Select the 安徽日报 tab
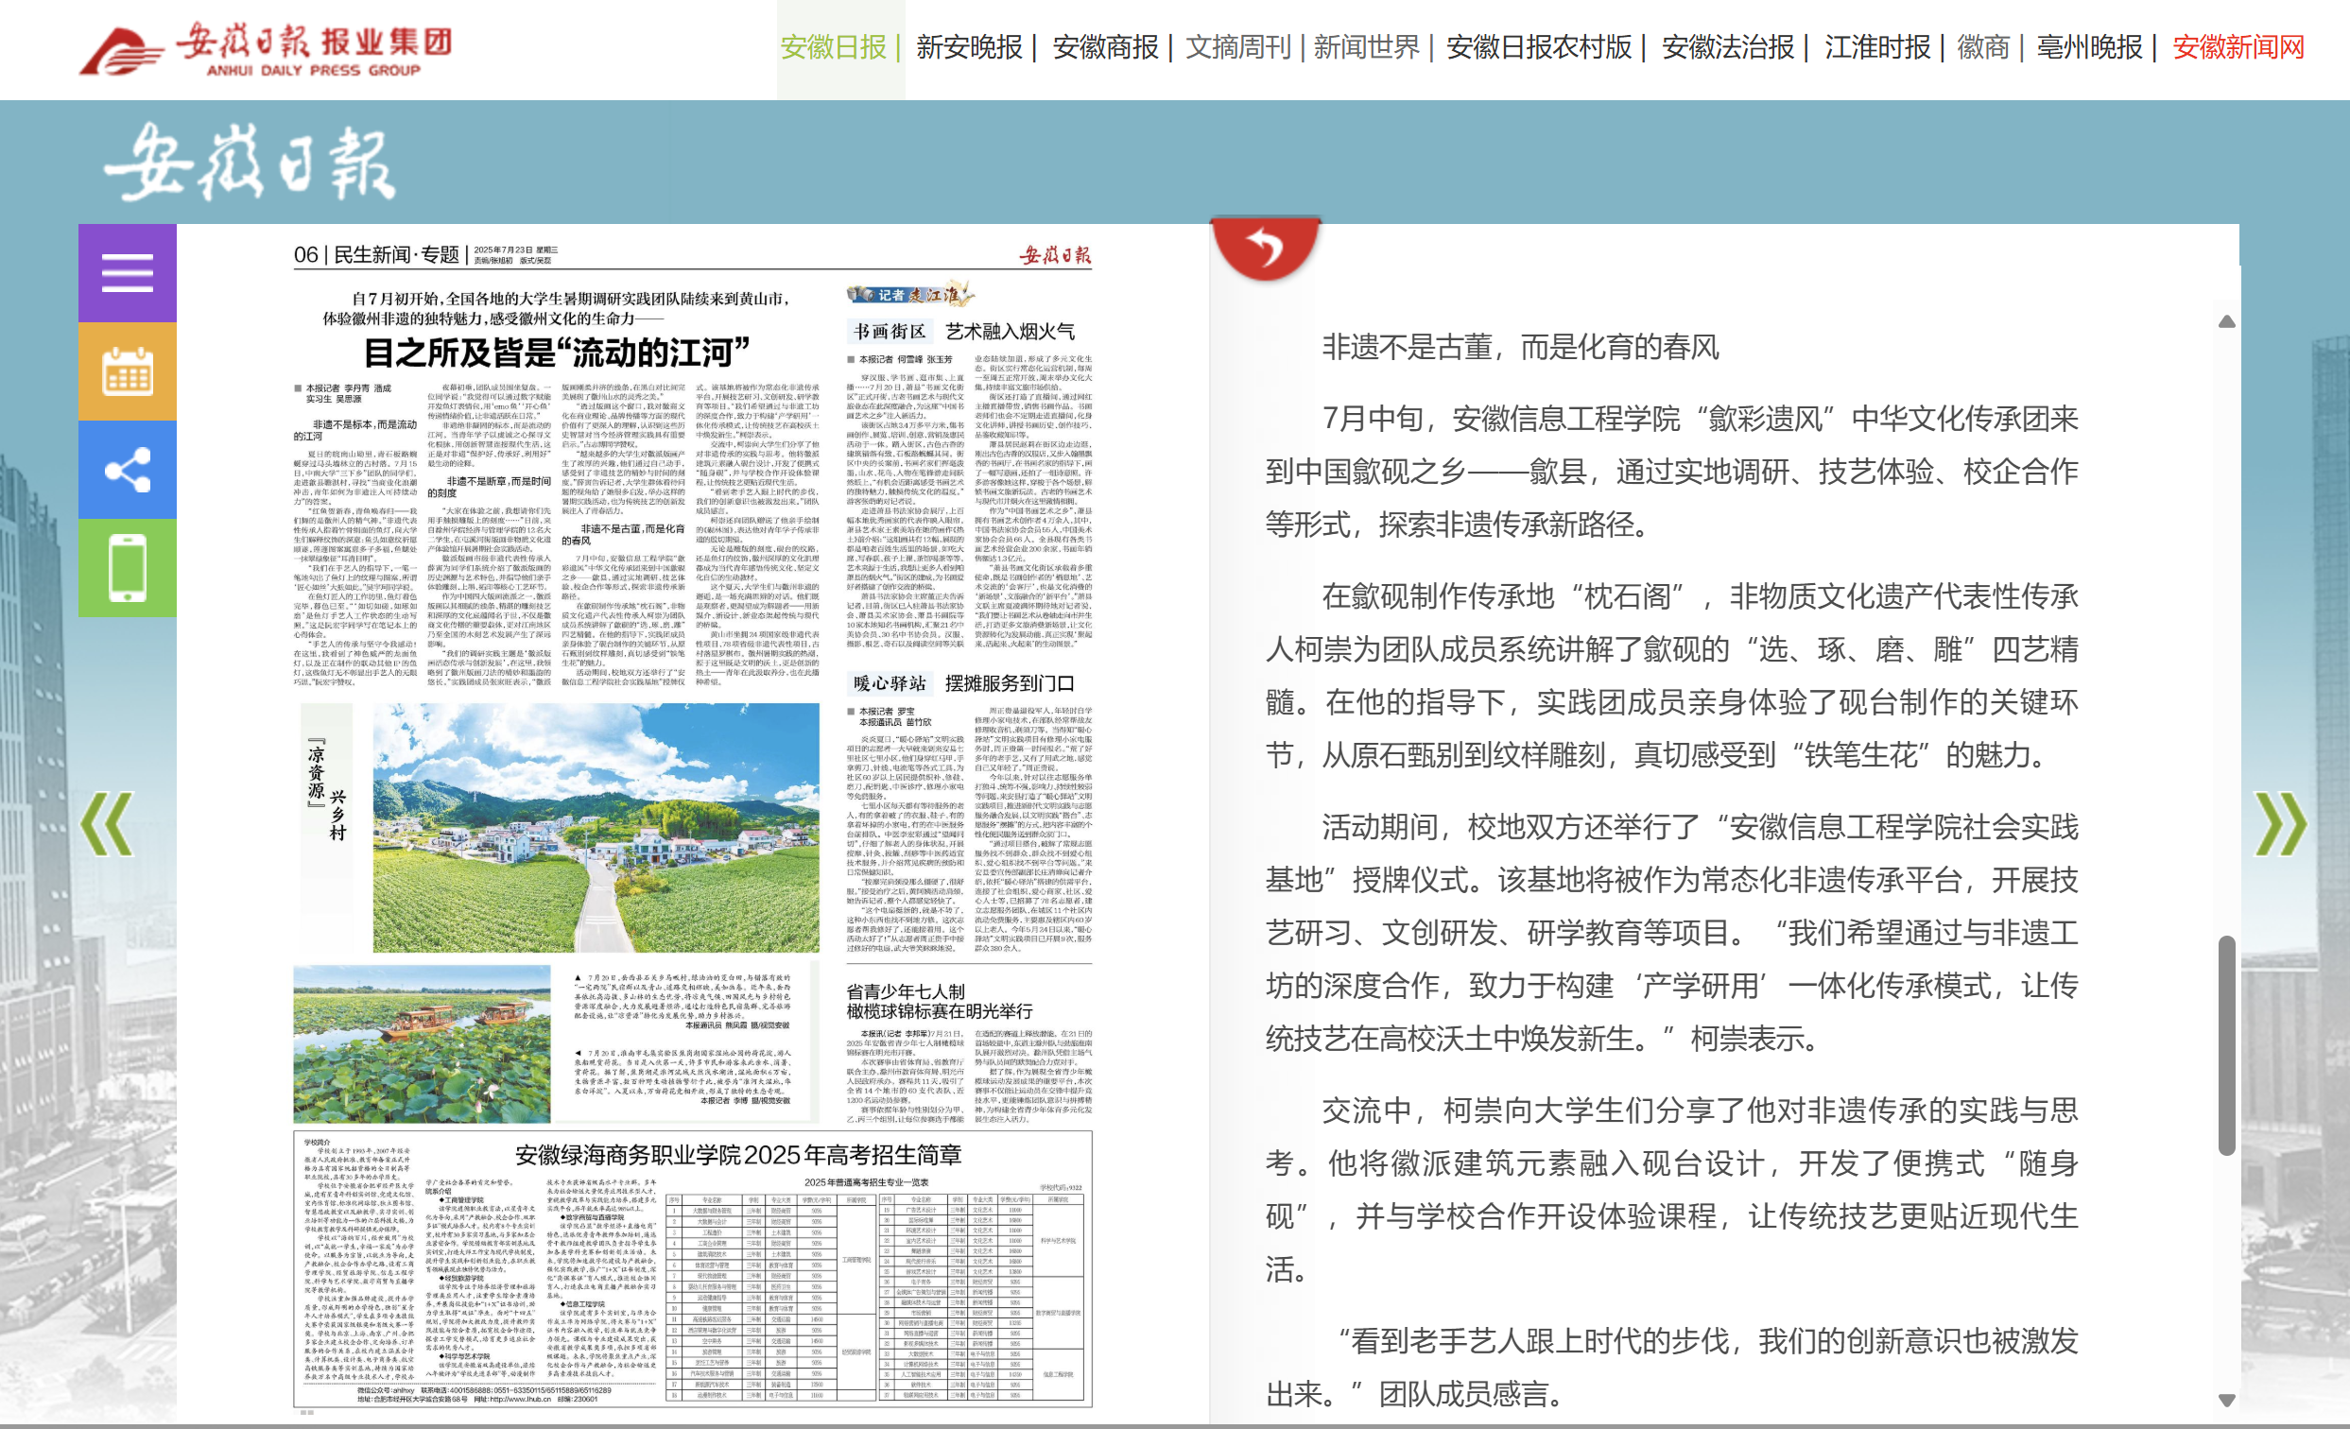 [834, 46]
